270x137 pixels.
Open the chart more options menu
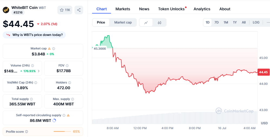pos(268,22)
